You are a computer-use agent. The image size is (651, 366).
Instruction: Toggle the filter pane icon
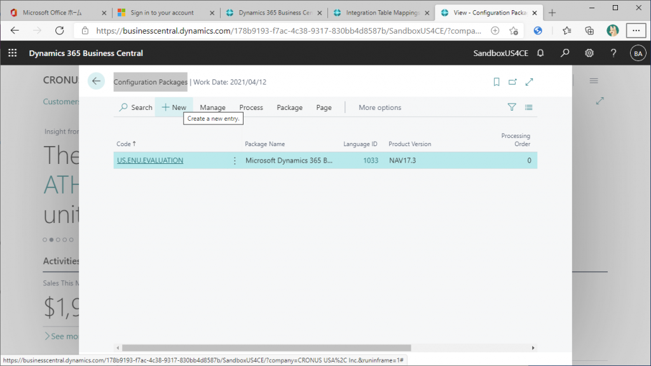[512, 107]
